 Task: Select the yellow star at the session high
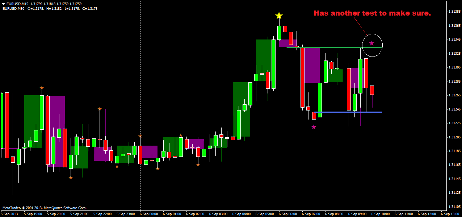(279, 16)
